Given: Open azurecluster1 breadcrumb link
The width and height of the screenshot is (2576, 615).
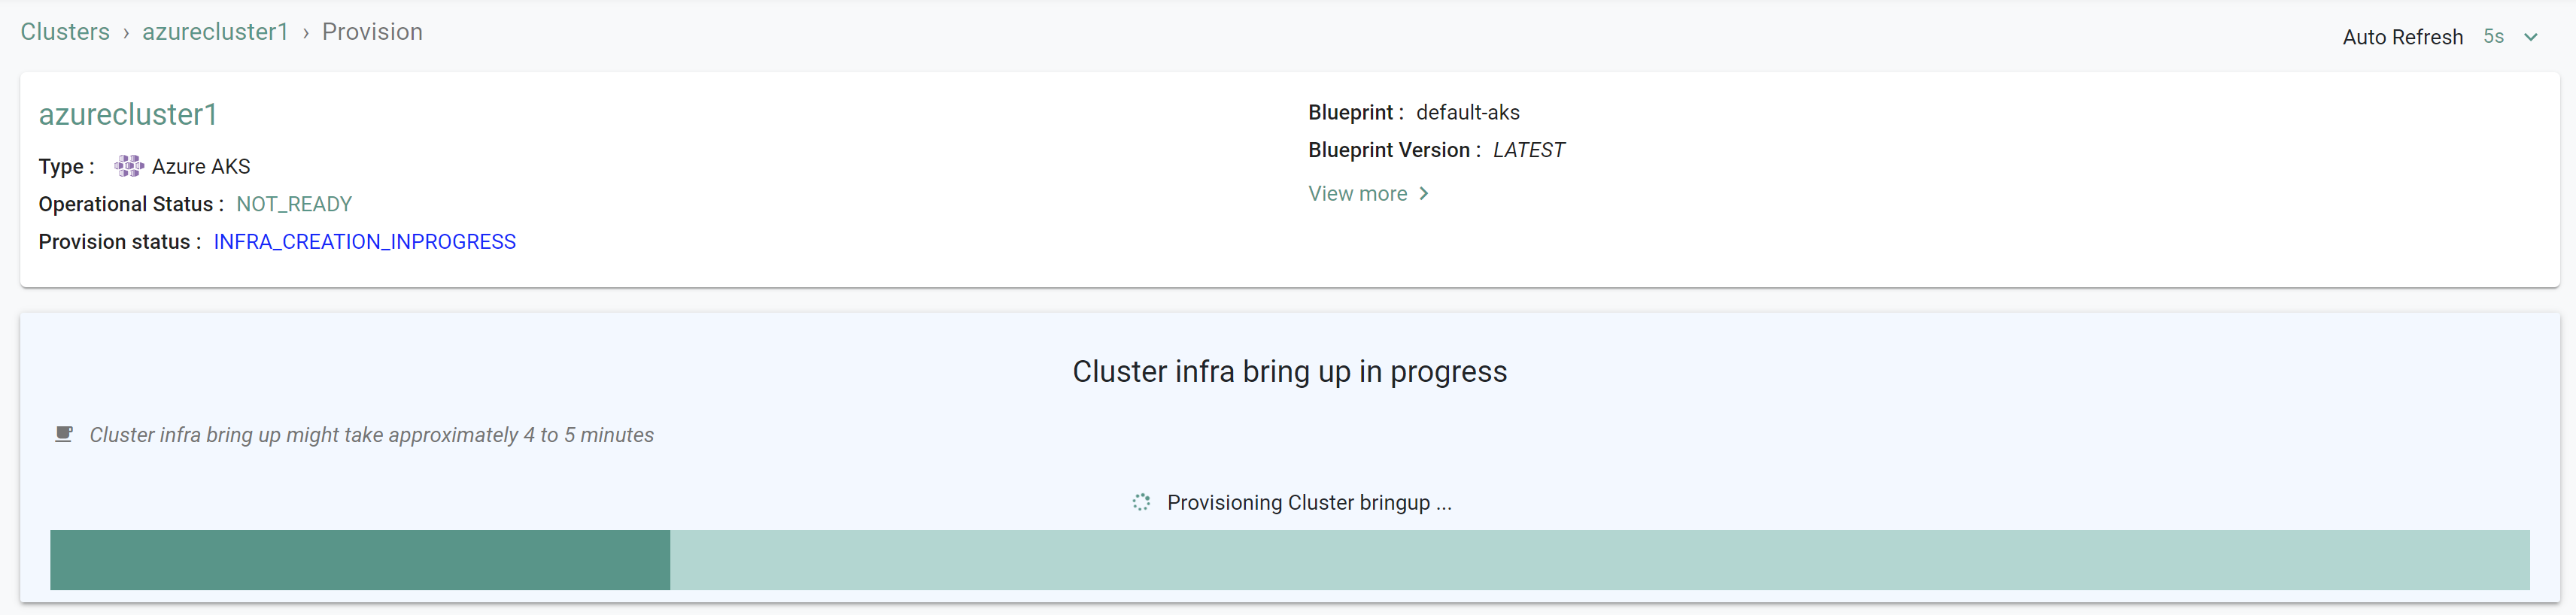Looking at the screenshot, I should pos(215,32).
